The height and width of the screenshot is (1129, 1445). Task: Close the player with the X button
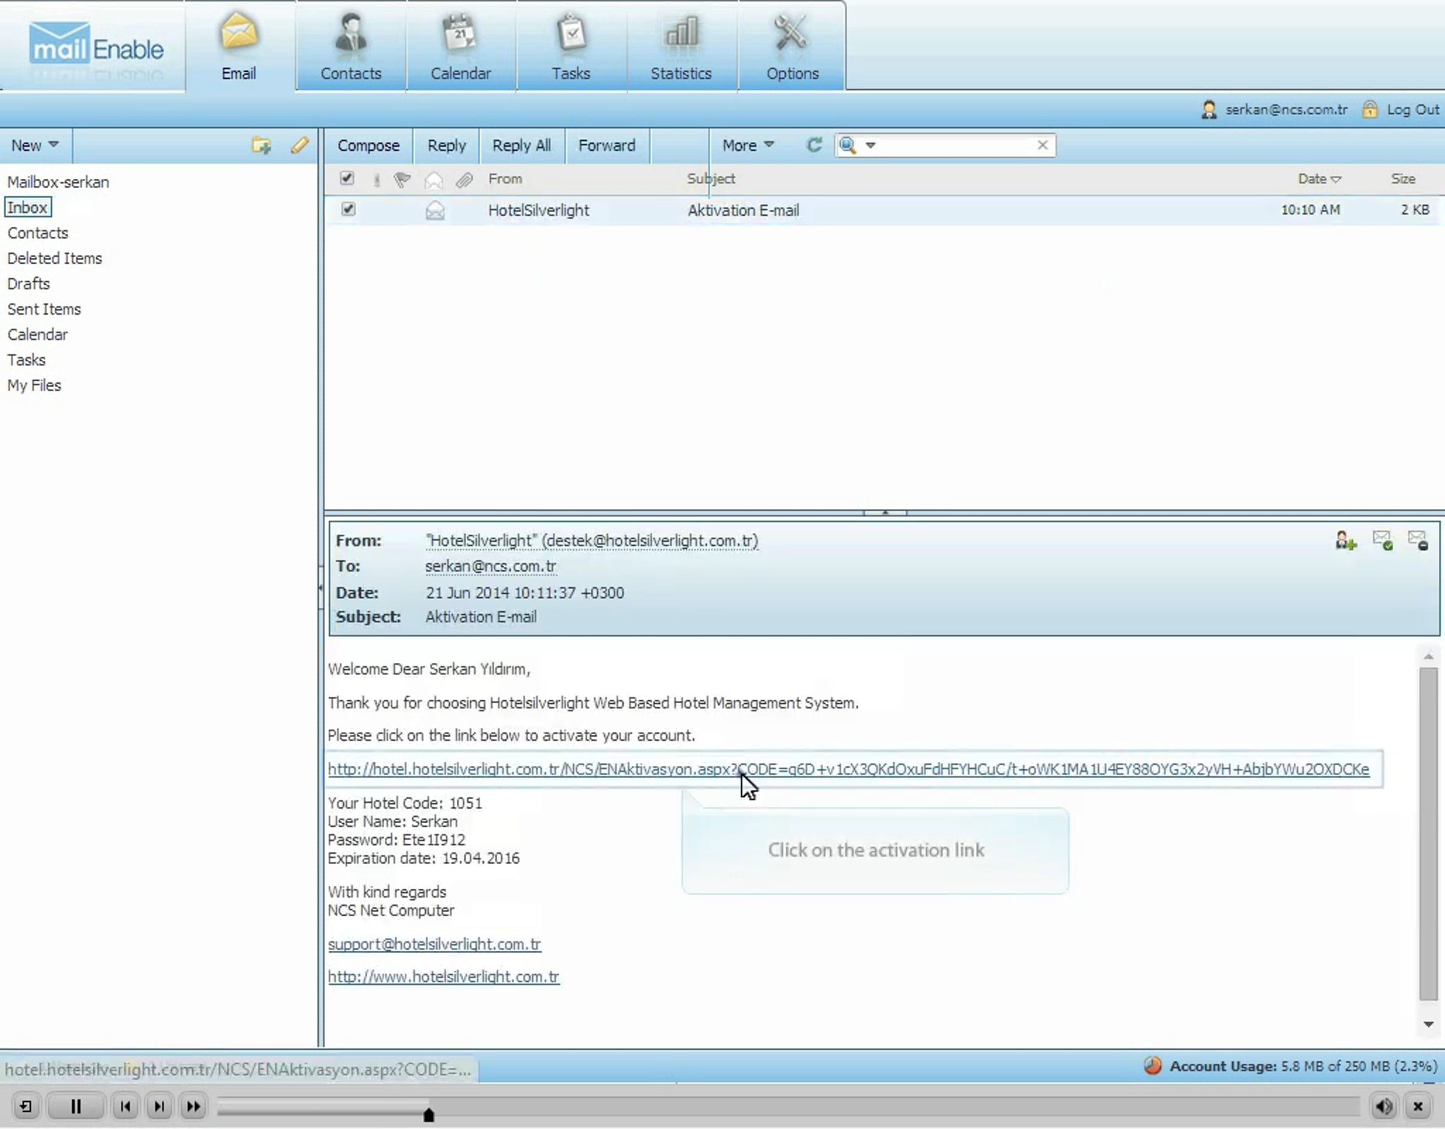click(1418, 1106)
